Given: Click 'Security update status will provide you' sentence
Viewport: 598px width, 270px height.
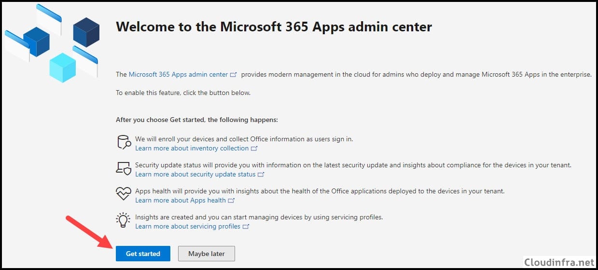Looking at the screenshot, I should [x=353, y=165].
